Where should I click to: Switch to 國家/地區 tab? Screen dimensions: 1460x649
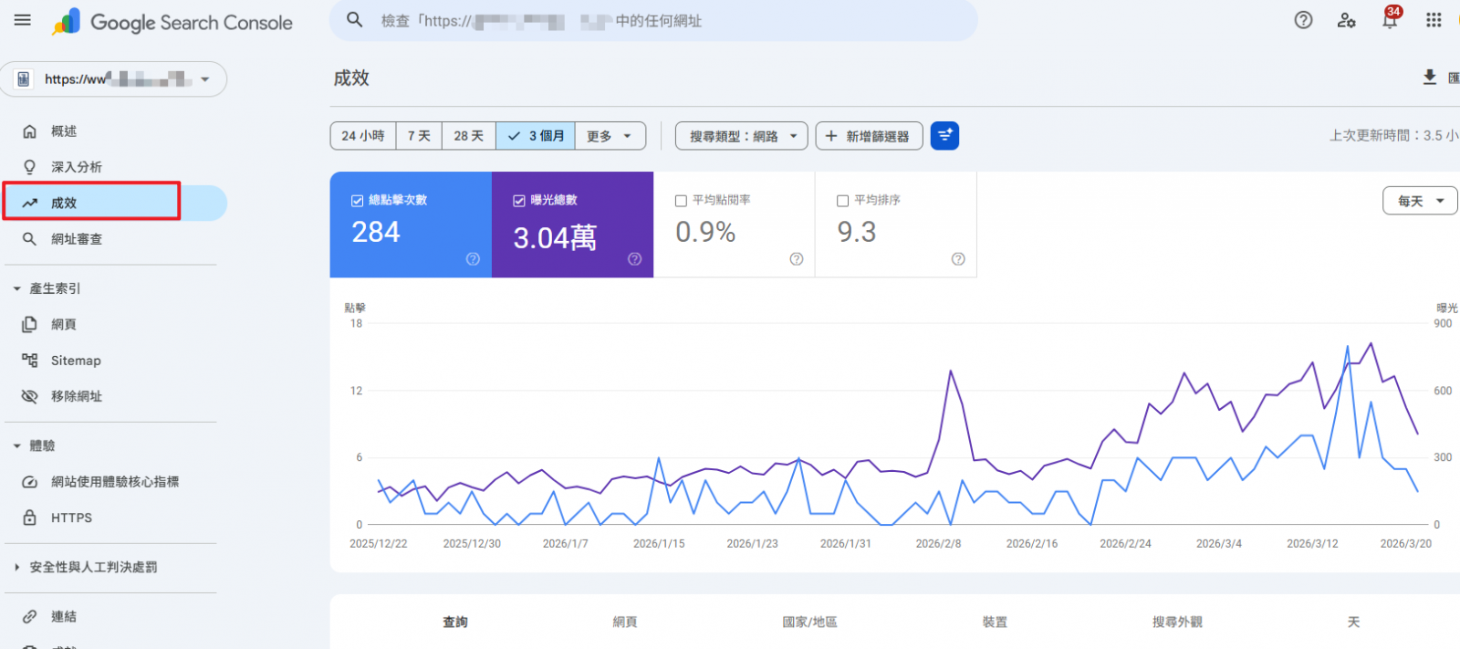809,622
